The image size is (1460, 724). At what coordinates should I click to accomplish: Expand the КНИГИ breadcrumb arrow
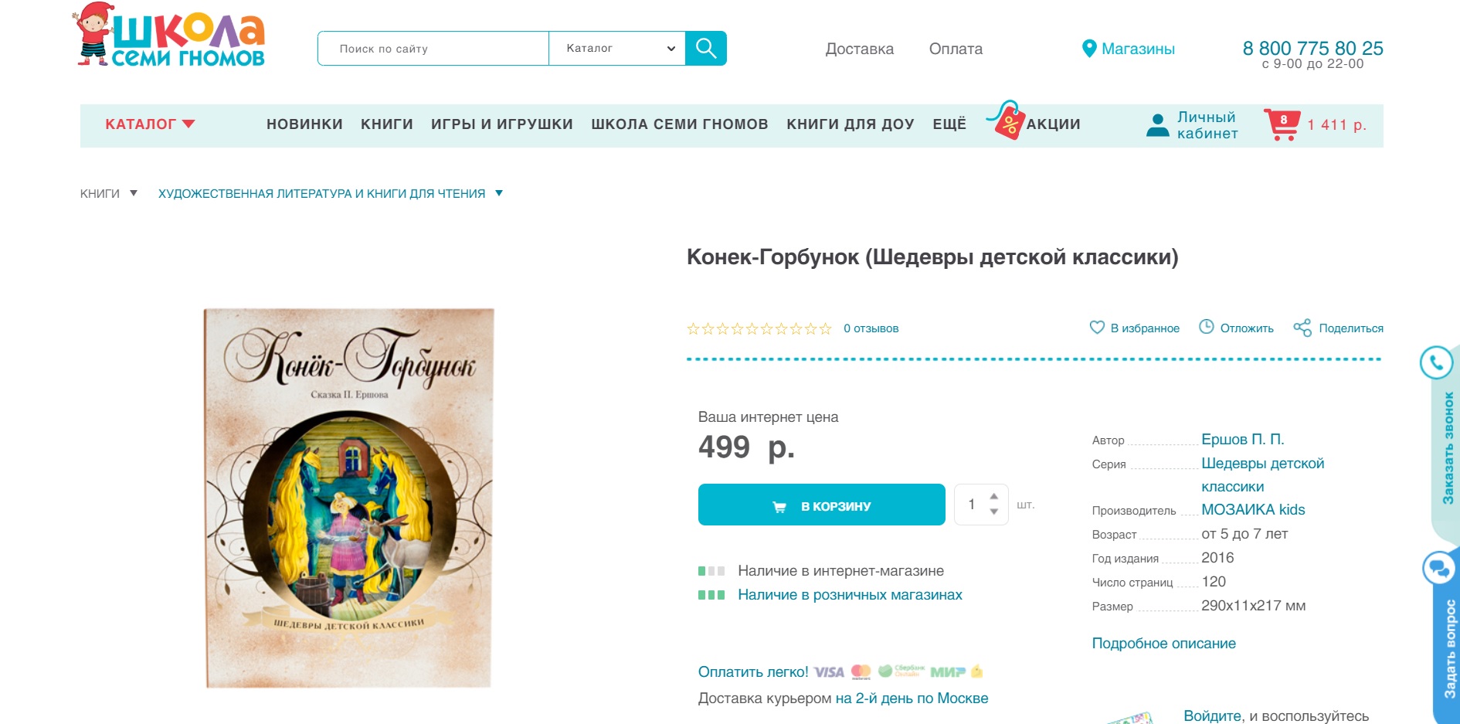134,193
